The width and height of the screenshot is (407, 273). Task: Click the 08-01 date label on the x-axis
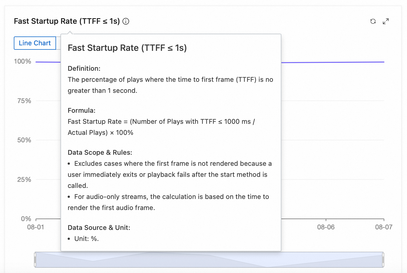tap(36, 227)
